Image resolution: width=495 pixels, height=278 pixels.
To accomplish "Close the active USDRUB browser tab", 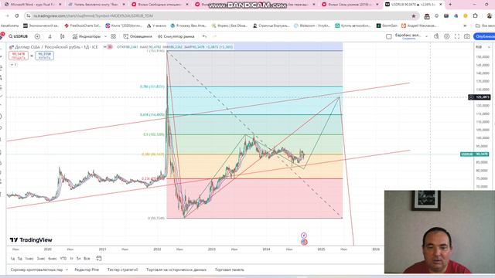I will 441,5.
